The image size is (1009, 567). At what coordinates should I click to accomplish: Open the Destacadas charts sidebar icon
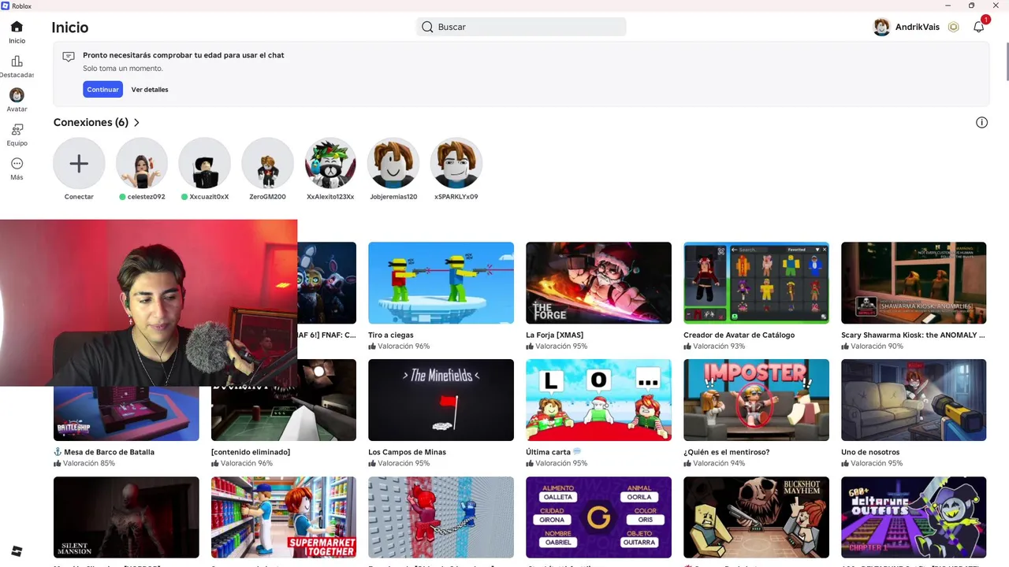click(x=17, y=61)
